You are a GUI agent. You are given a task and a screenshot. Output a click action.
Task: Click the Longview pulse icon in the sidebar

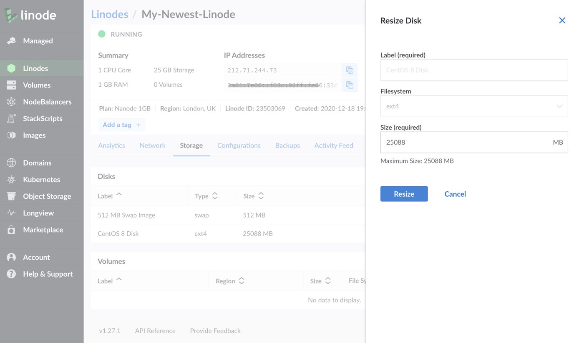coord(11,213)
